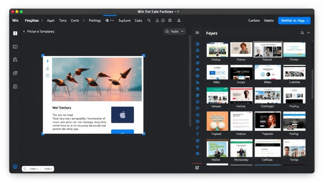Open the kebab menu beside Ferjiltes
The height and width of the screenshot is (182, 324).
[42, 21]
